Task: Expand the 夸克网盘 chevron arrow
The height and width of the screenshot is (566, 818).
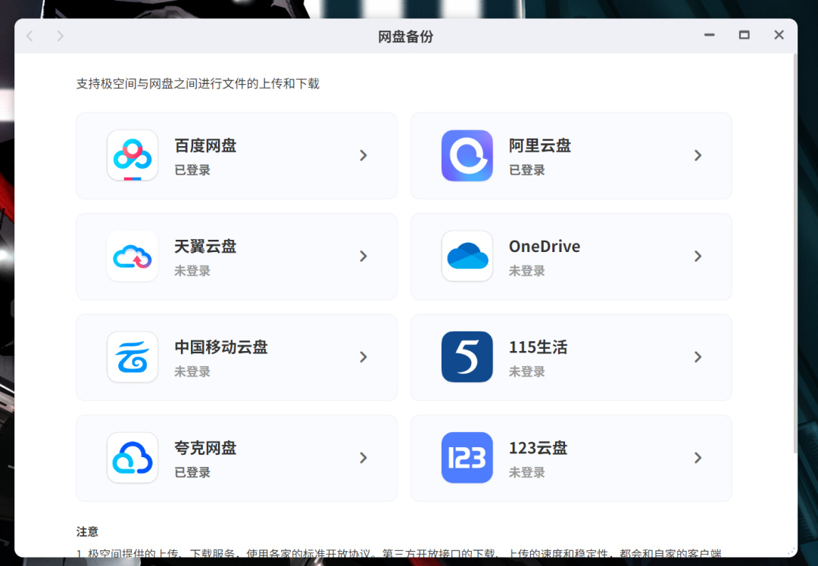Action: click(x=363, y=458)
